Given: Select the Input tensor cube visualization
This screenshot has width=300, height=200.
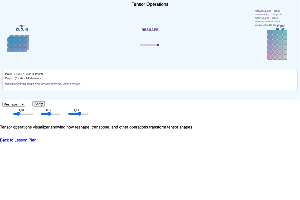Looking at the screenshot, I should 18,44.
